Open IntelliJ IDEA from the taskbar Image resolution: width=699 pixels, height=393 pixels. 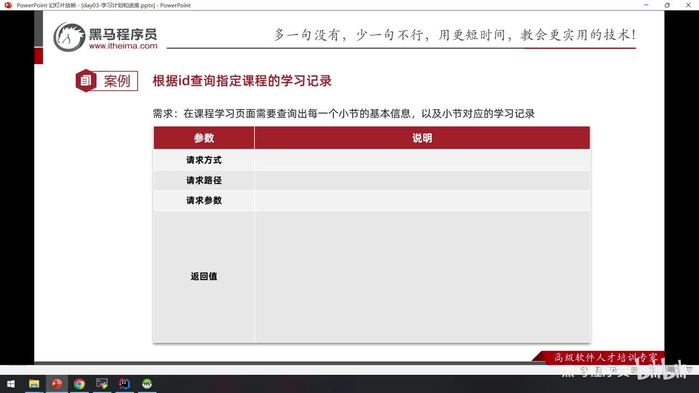click(x=125, y=384)
